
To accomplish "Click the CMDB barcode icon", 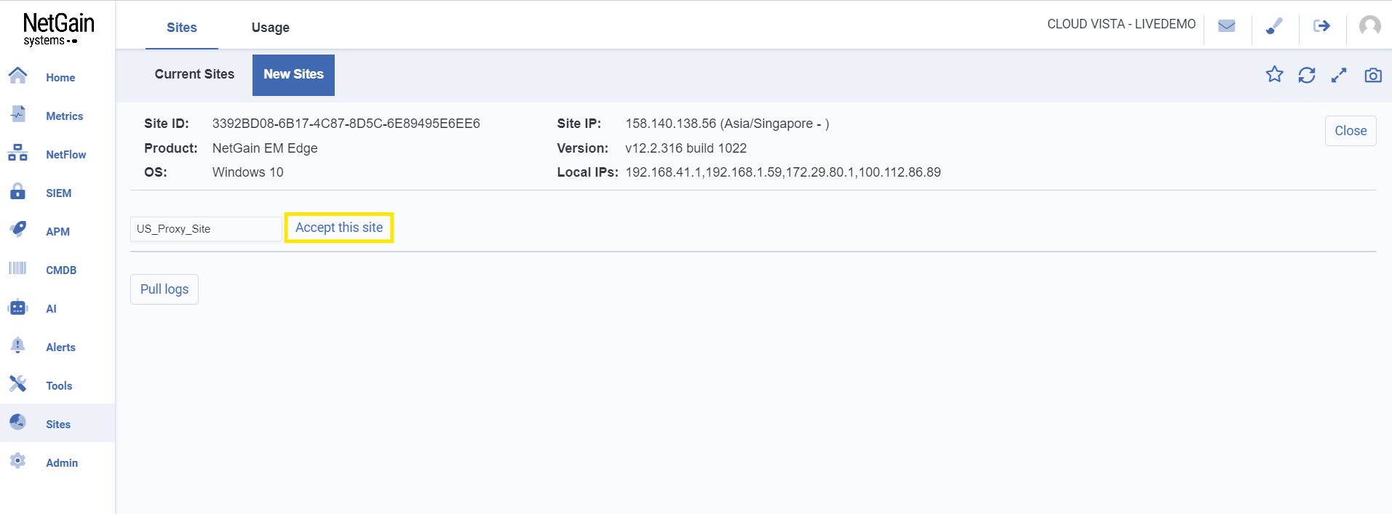I will (17, 268).
